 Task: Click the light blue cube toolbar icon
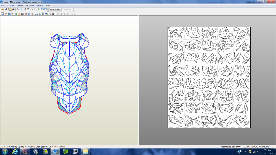[x=21, y=9]
